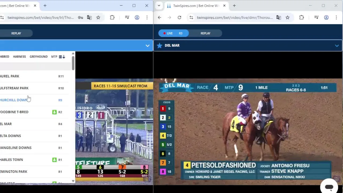Select Churchill Downs track
343x193 pixels.
coord(34,100)
